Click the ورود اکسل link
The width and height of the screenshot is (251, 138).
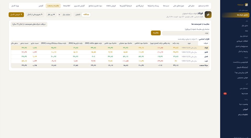[x=15, y=6]
